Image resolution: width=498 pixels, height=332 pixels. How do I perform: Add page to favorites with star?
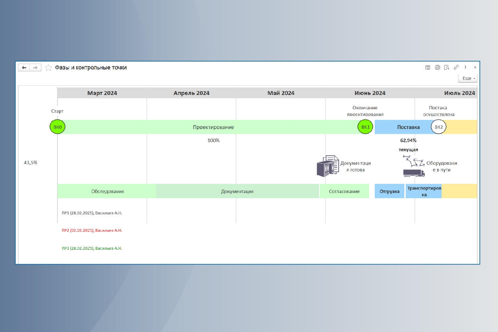(48, 68)
